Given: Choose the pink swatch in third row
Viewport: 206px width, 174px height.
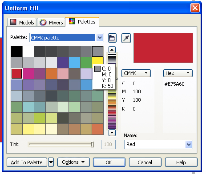Looking at the screenshot, I should pos(63,74).
